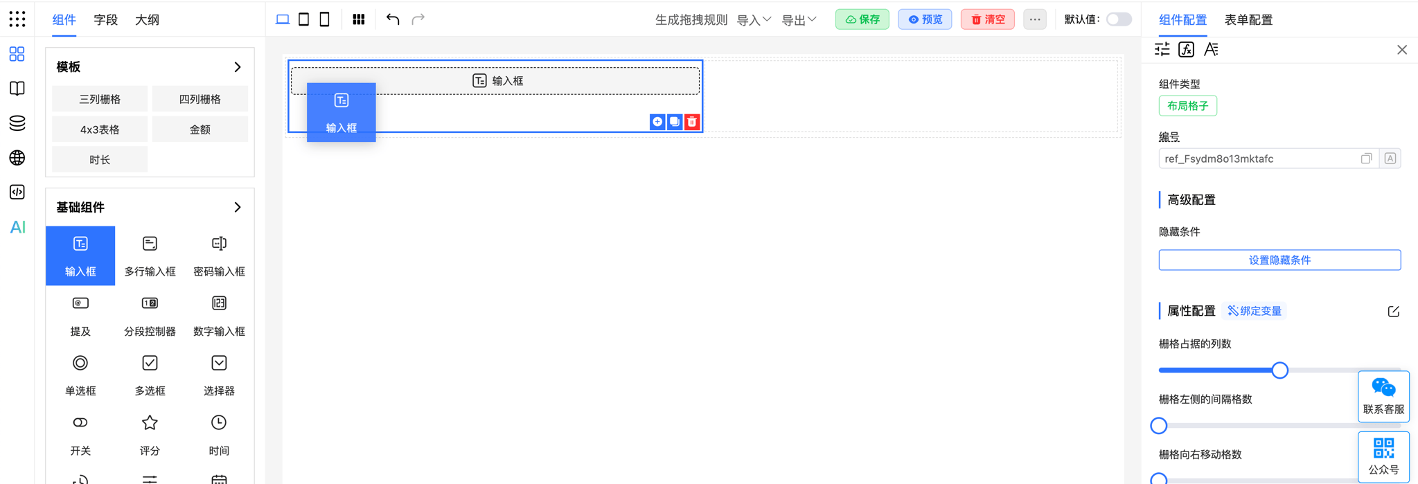
Task: Click the 保存 save button
Action: [x=862, y=19]
